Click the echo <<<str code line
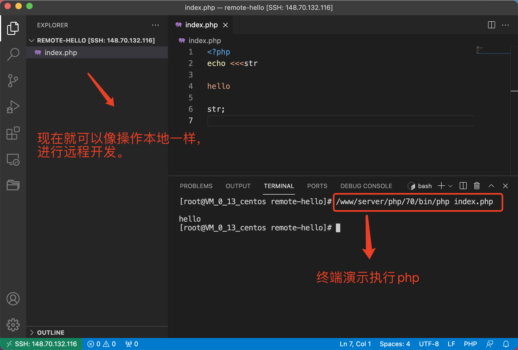The image size is (518, 350). 232,63
